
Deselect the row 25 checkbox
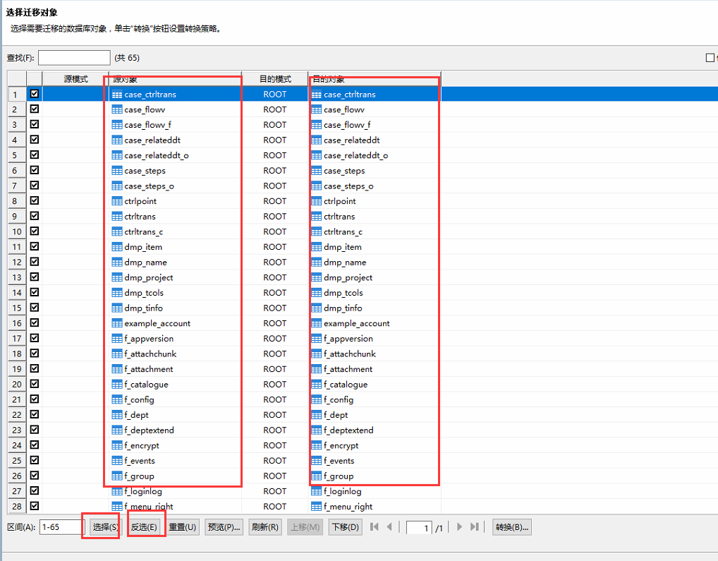[35, 460]
